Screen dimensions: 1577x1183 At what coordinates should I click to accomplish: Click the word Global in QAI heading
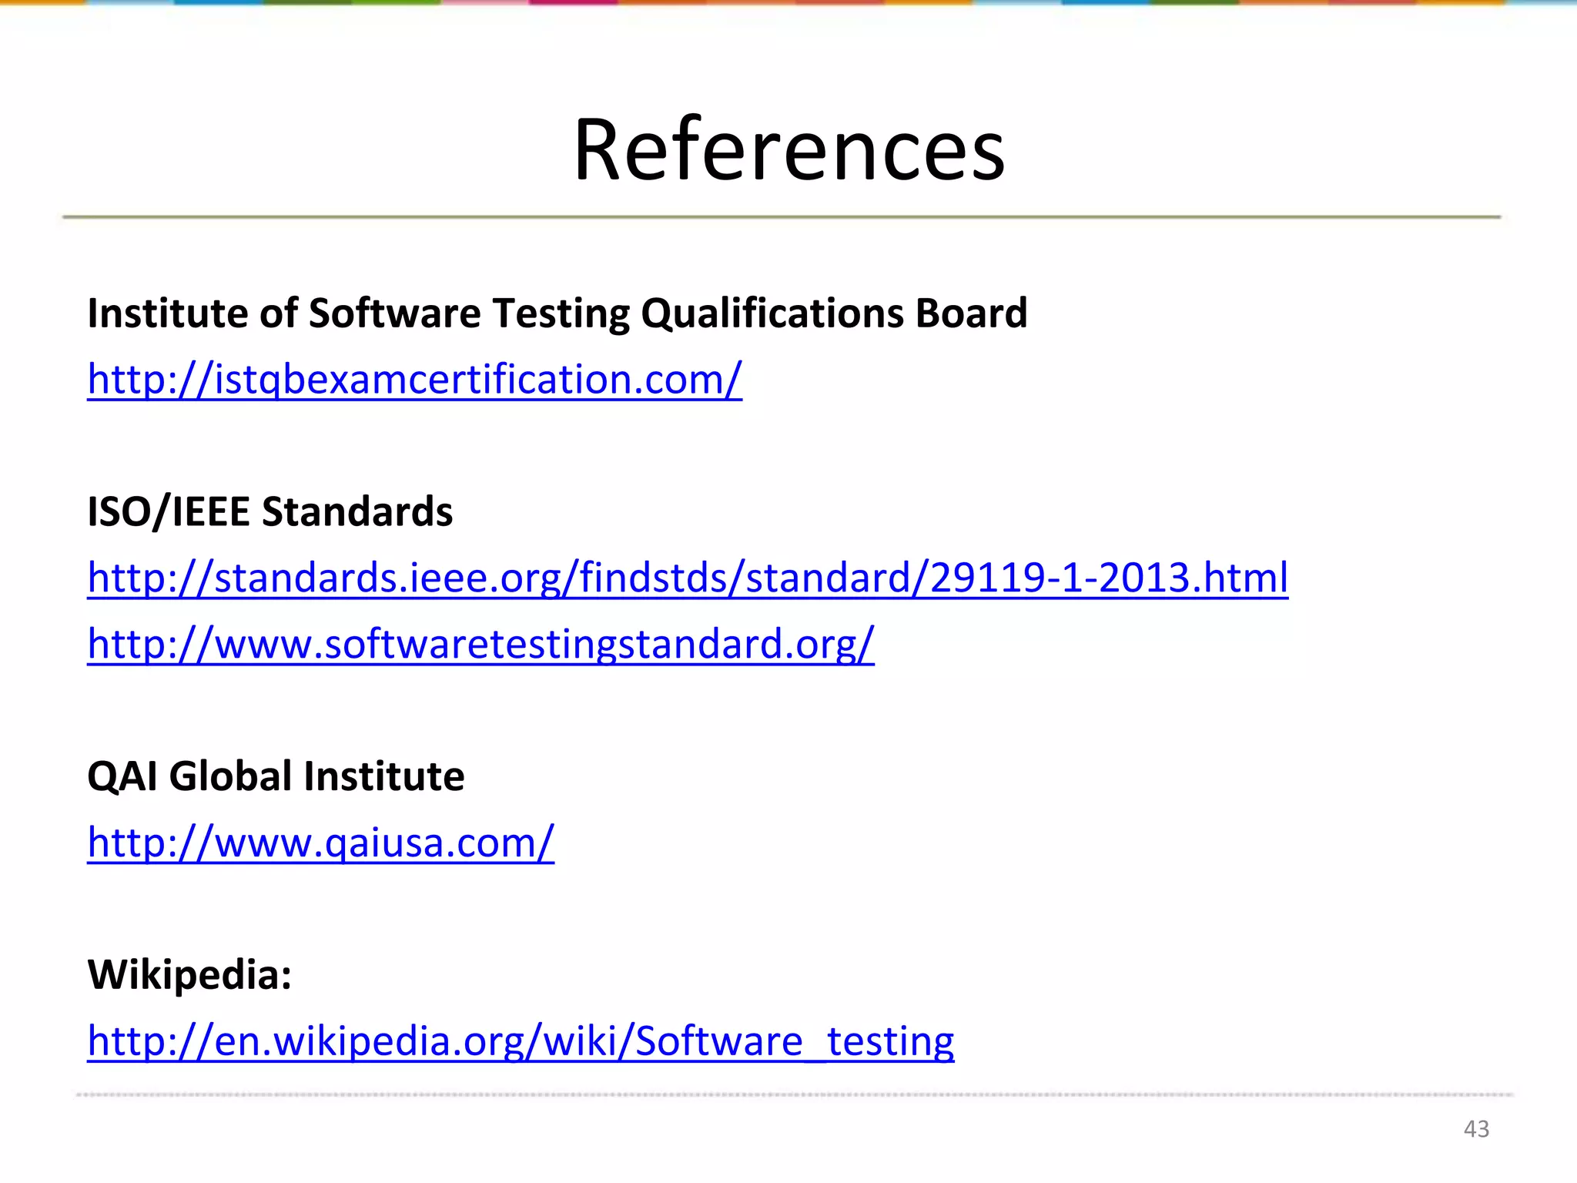(230, 776)
